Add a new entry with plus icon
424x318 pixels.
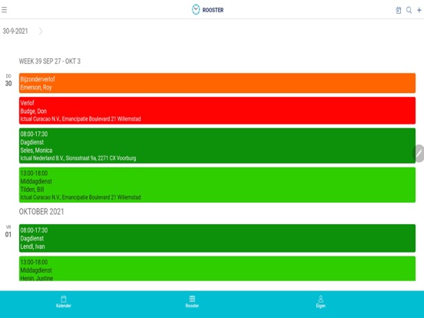(419, 10)
